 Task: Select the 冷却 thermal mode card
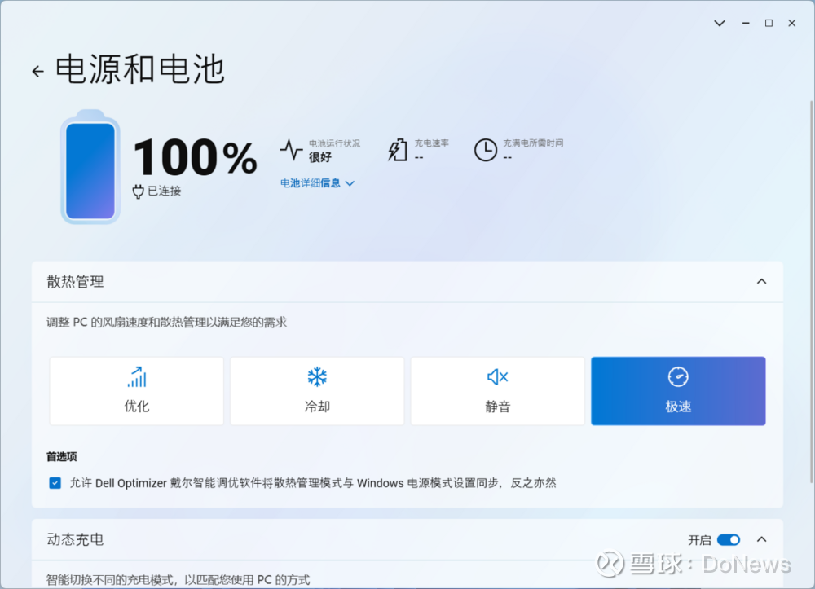[x=317, y=390]
